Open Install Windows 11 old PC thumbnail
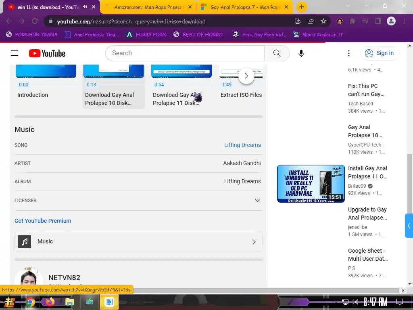 (x=311, y=184)
